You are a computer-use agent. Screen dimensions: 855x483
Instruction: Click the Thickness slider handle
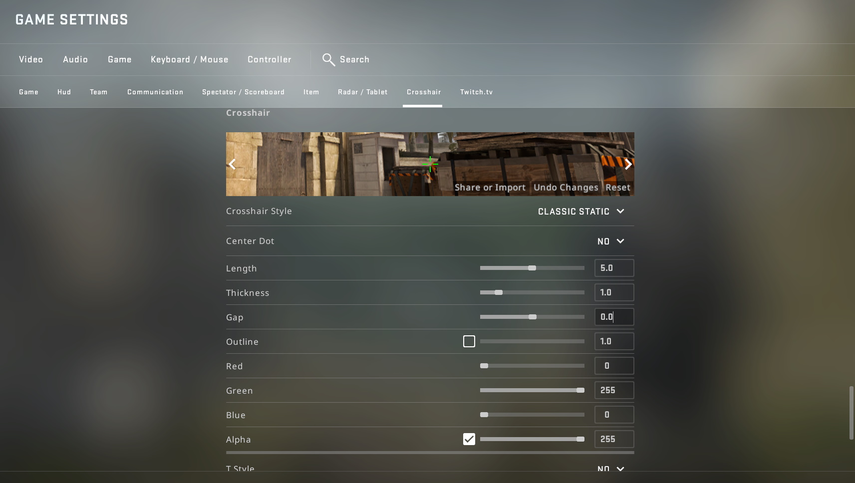click(499, 292)
